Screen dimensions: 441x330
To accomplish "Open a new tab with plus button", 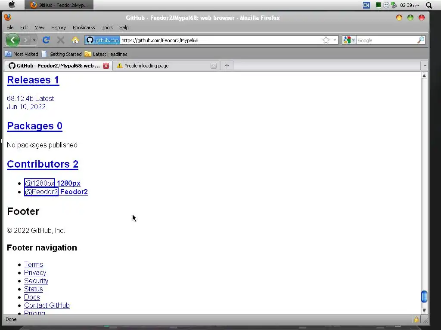I will click(x=227, y=66).
